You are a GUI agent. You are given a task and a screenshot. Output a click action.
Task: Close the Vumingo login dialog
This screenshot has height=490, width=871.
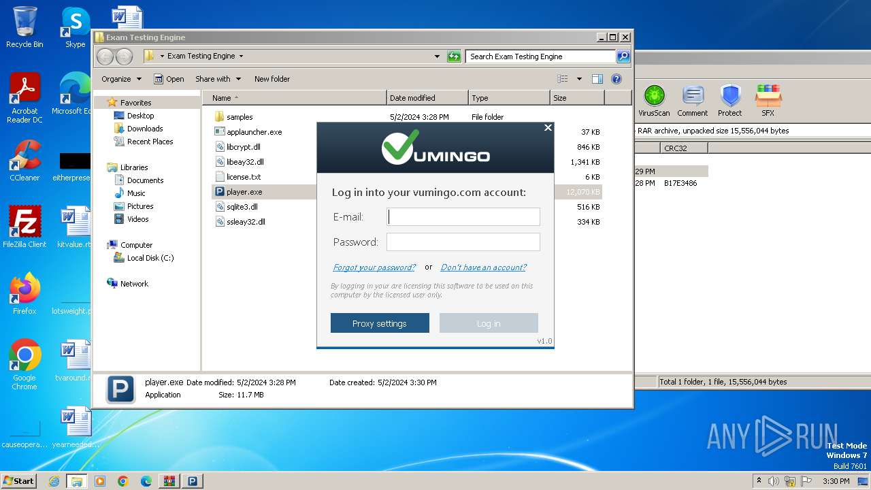click(548, 128)
